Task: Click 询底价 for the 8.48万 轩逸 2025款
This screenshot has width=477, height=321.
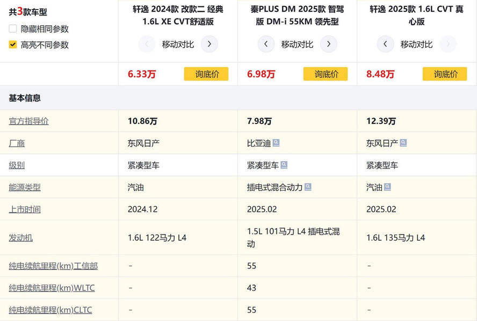Action: (444, 74)
